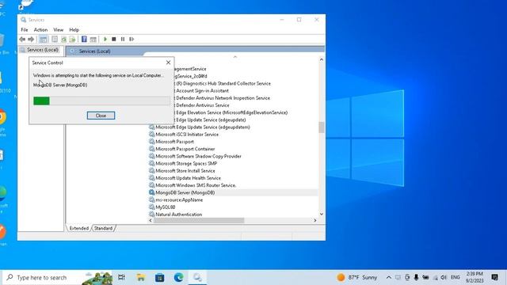Open Task View from the taskbar

121,277
